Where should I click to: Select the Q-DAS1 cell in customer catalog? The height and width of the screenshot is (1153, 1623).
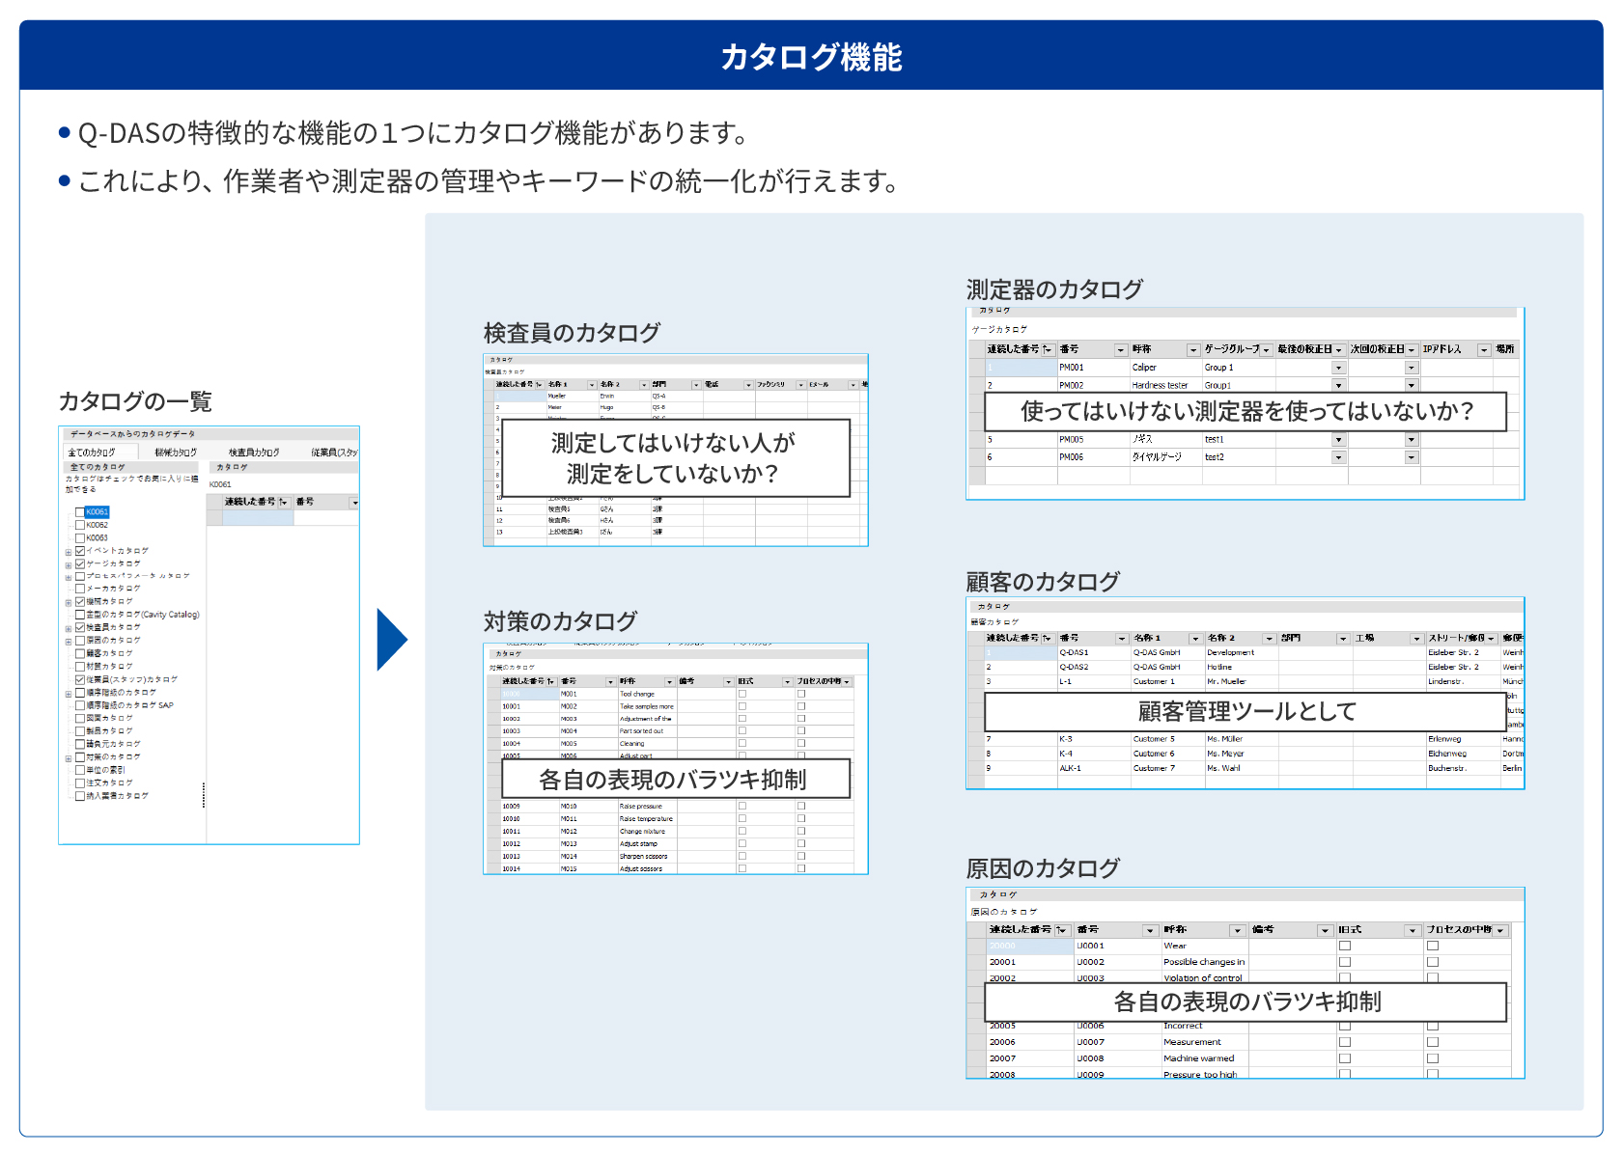(1093, 653)
